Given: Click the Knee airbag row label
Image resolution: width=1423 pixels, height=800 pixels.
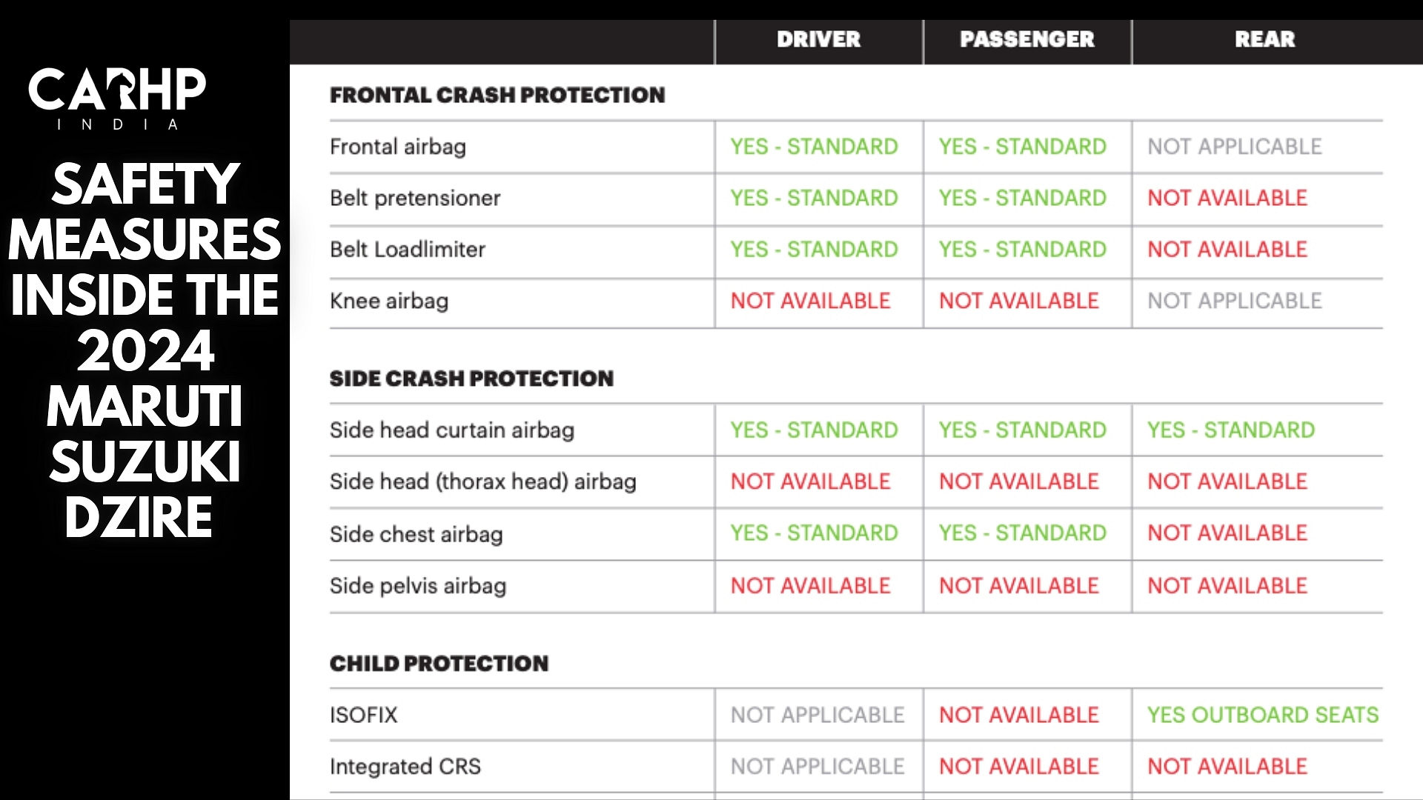Looking at the screenshot, I should click(389, 301).
